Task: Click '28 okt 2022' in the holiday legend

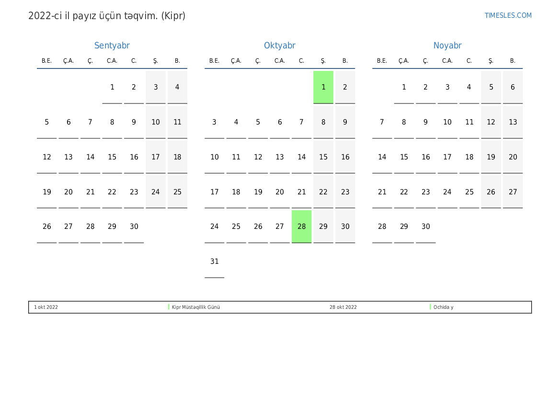Action: pos(343,307)
